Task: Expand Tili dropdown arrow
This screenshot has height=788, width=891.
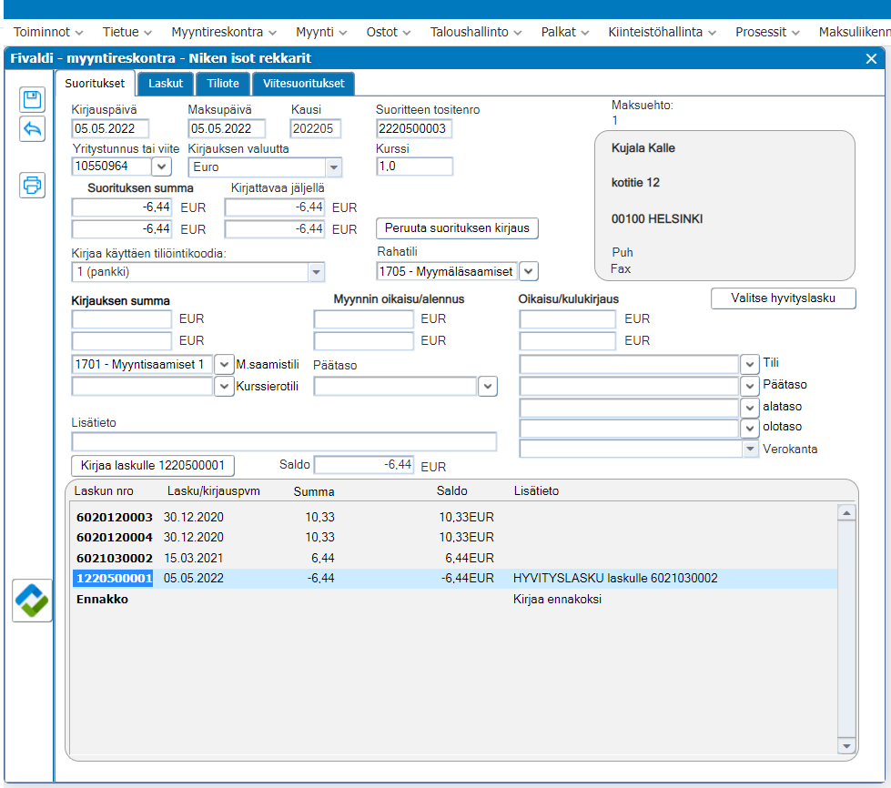Action: (x=750, y=364)
